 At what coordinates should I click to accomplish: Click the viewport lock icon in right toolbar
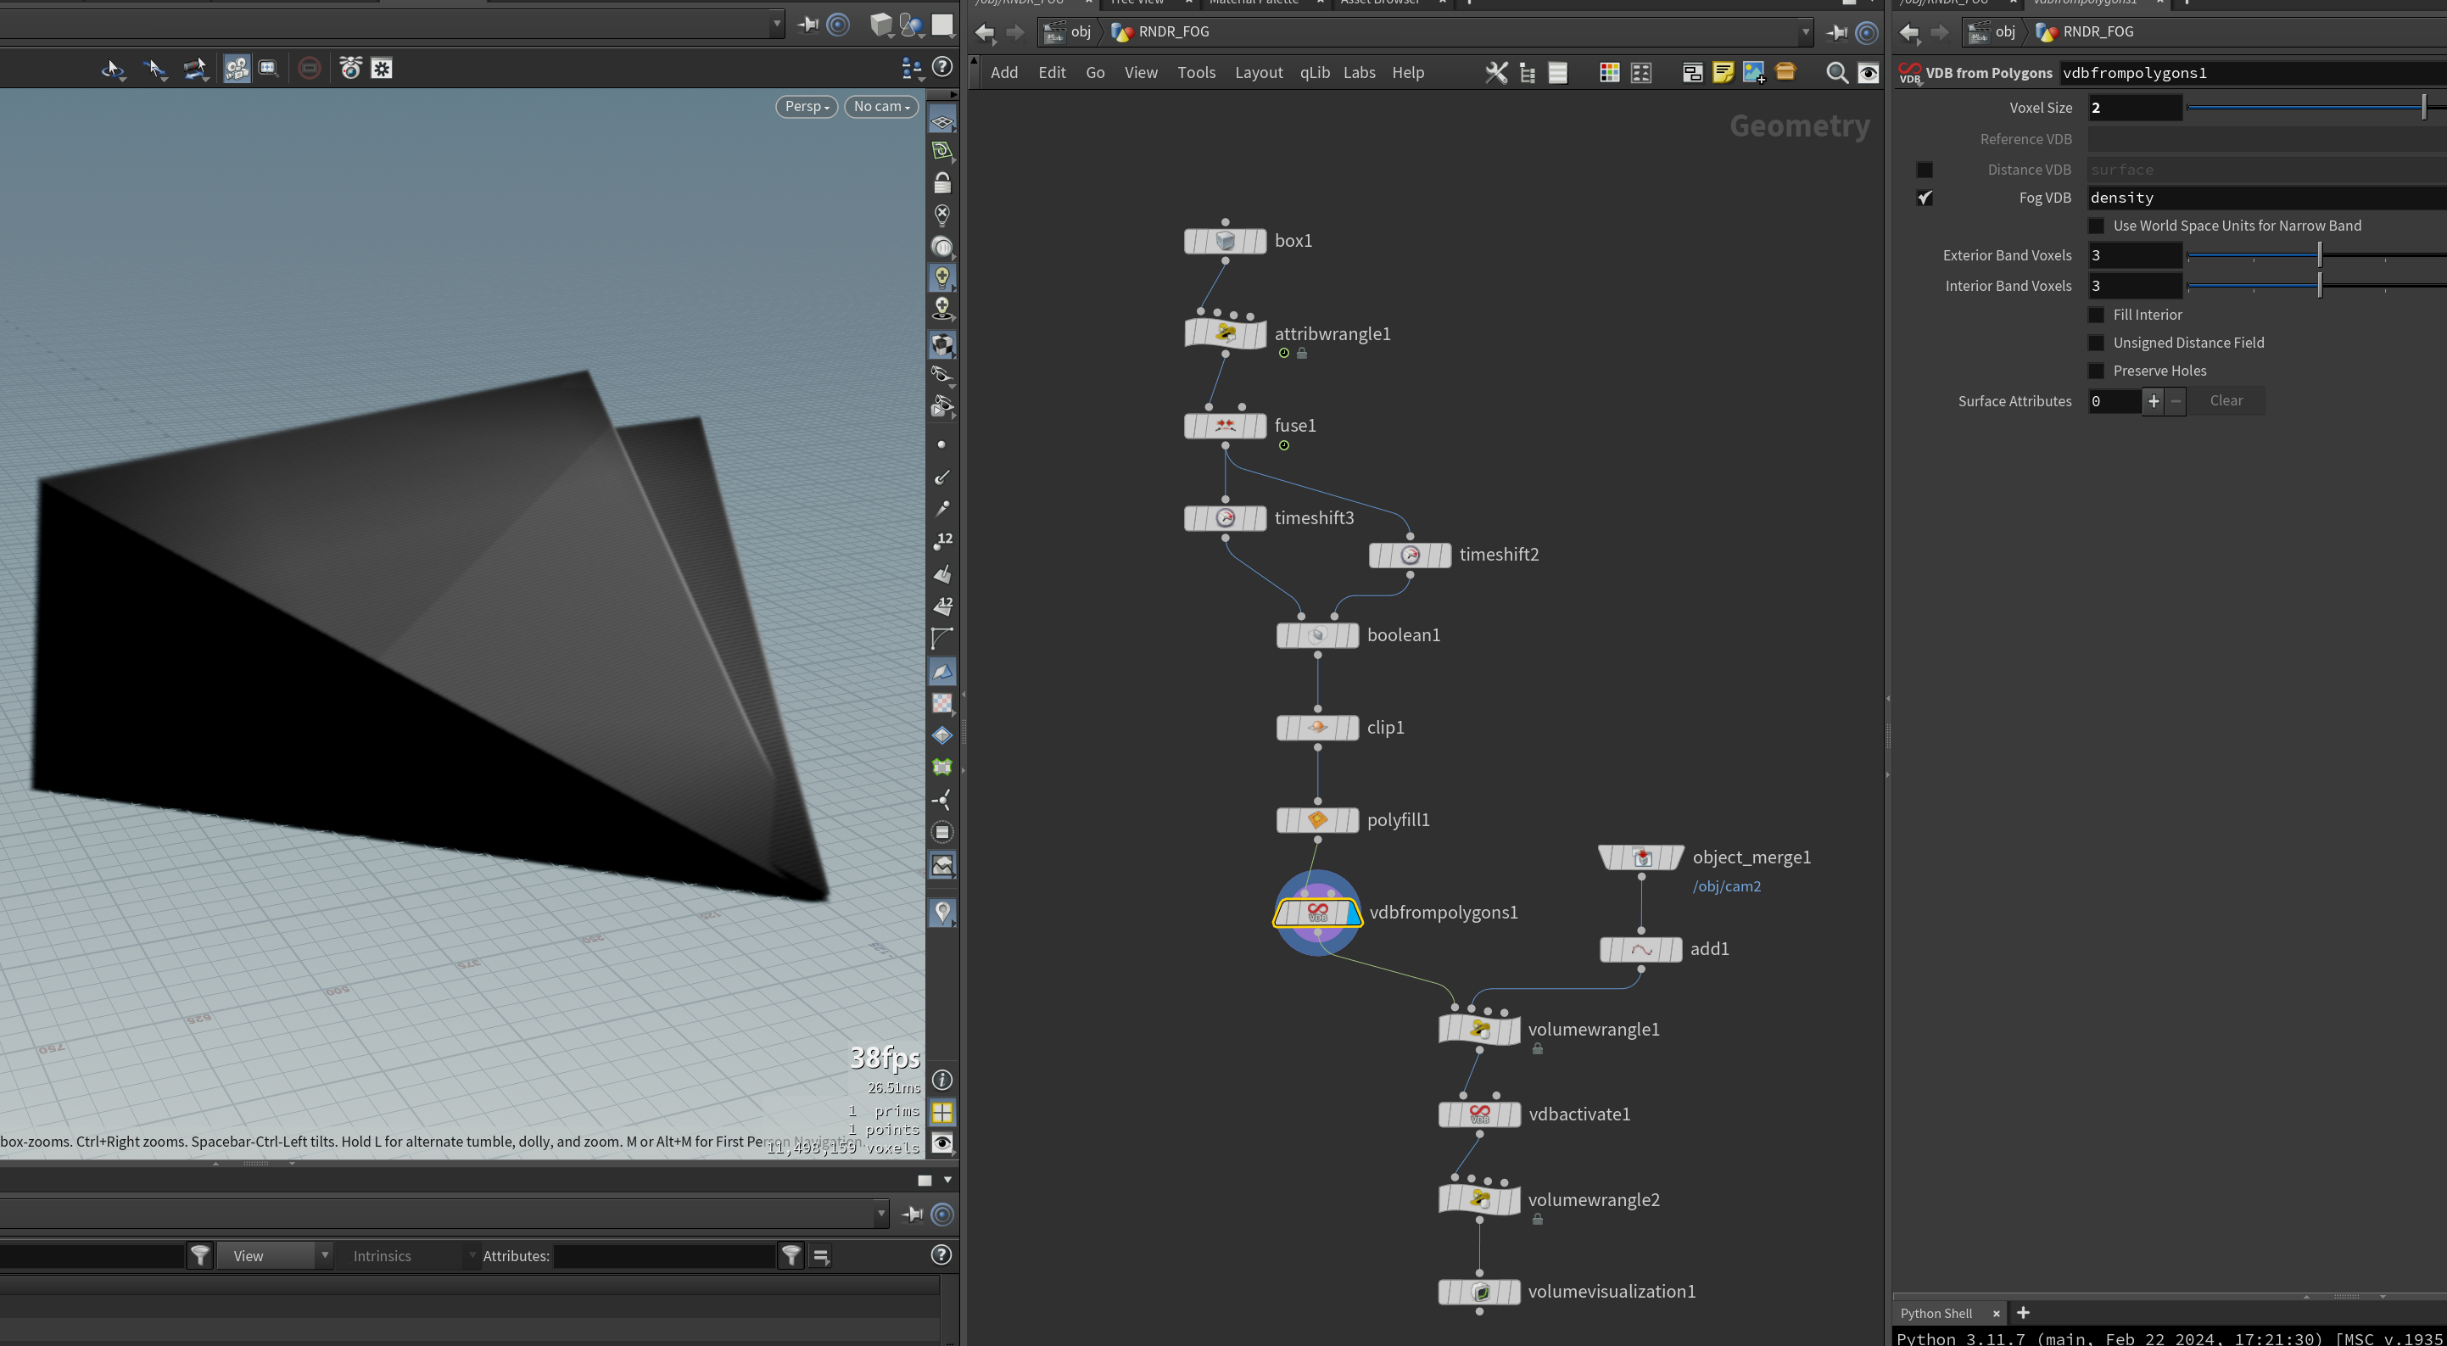click(x=941, y=182)
